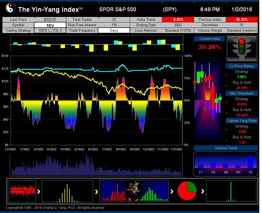Click the Current Index reading 29.28%

point(209,47)
